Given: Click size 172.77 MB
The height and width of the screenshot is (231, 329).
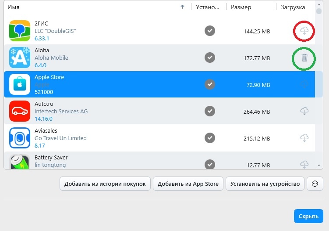Looking at the screenshot, I should coord(257,58).
